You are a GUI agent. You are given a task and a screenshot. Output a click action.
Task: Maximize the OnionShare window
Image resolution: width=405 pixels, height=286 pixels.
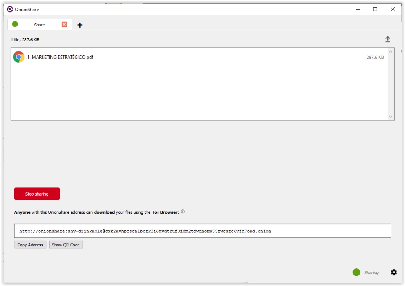(375, 9)
